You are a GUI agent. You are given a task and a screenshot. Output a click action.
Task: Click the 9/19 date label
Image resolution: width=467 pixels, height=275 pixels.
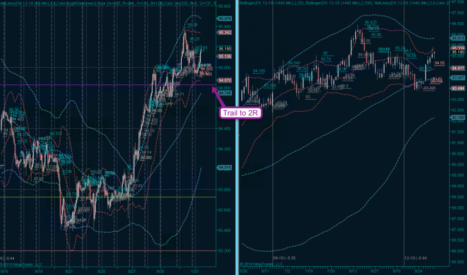coord(38,271)
